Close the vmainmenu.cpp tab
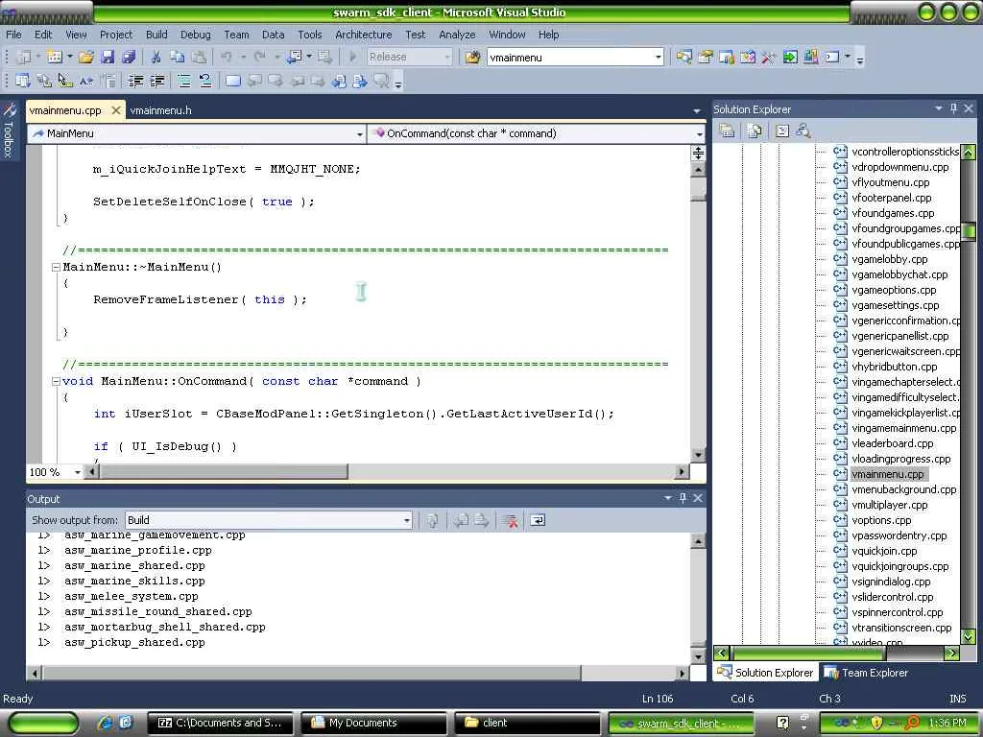983x737 pixels. [x=116, y=110]
